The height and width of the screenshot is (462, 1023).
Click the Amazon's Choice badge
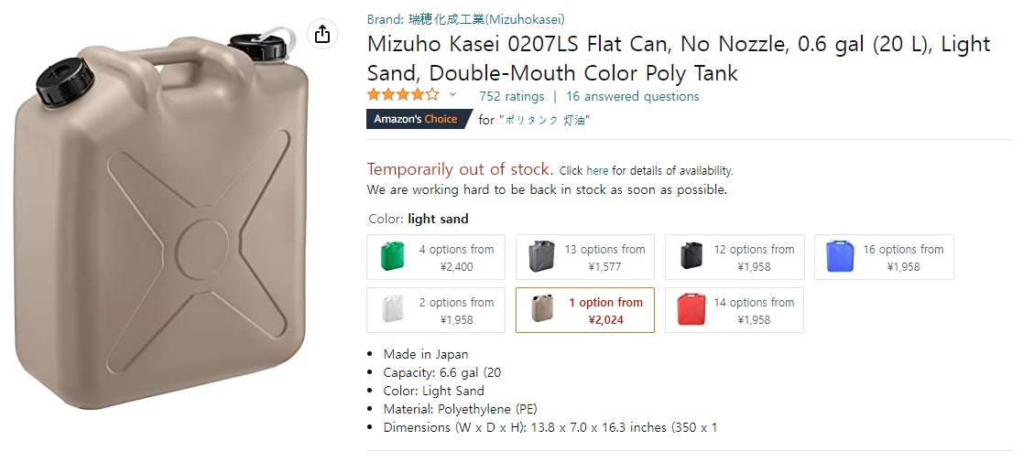click(418, 119)
